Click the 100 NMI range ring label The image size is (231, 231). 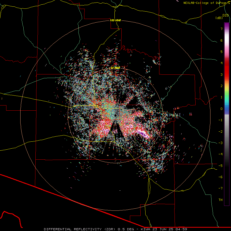coord(115,20)
